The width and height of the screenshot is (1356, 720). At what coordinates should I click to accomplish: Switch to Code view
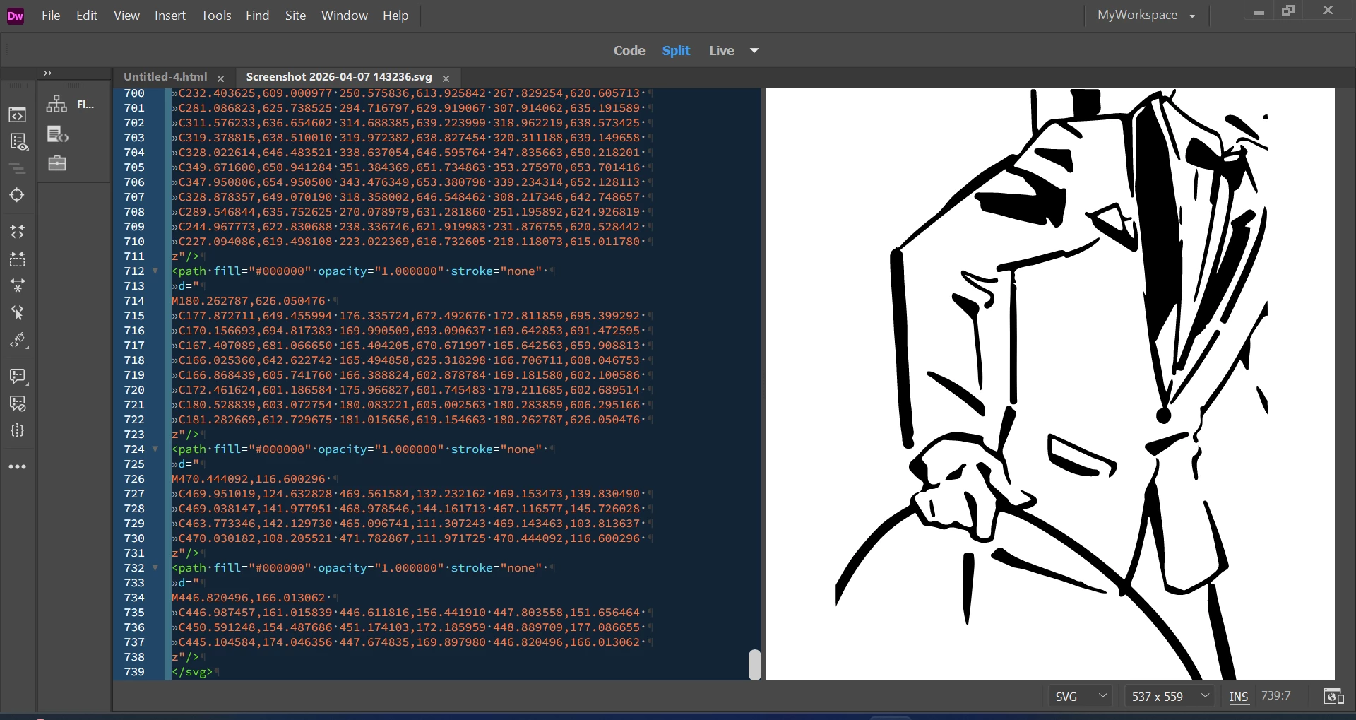point(629,51)
